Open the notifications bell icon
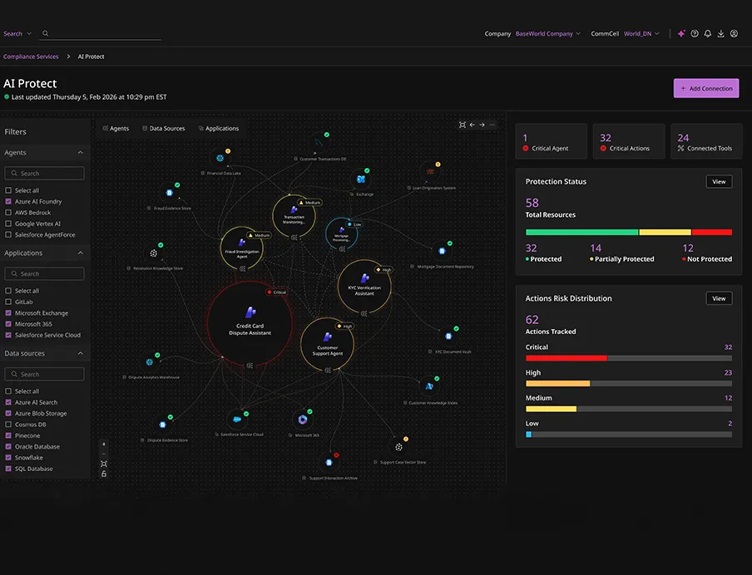 coord(707,33)
